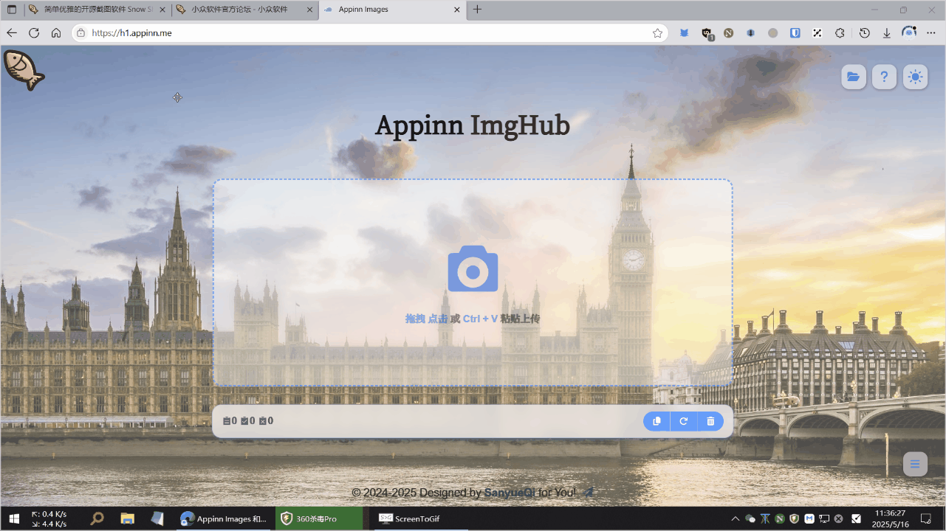
Task: Open Windows search magnifier in taskbar
Action: pyautogui.click(x=97, y=518)
